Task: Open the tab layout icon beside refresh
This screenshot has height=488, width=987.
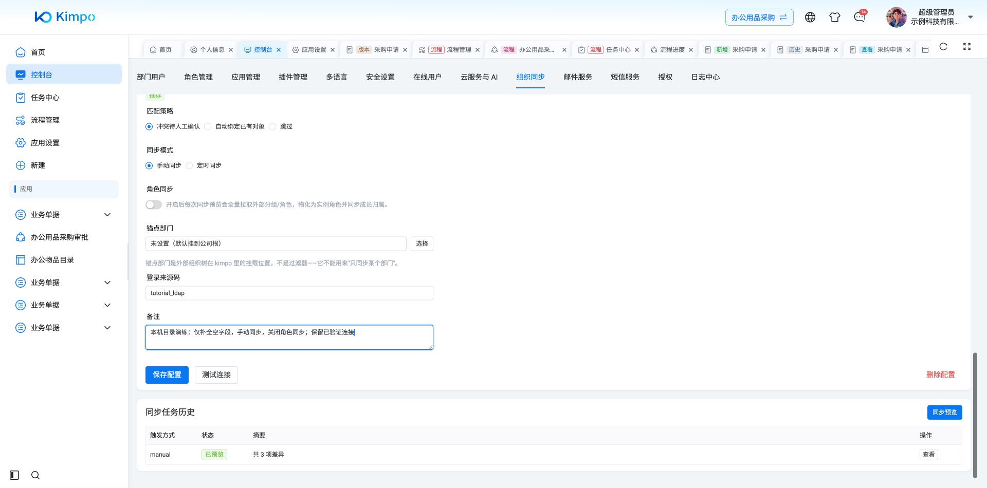Action: (925, 50)
